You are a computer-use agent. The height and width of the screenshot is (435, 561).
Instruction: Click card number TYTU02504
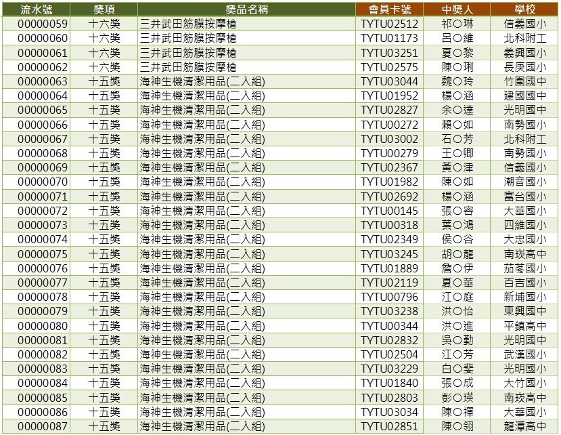pyautogui.click(x=389, y=355)
